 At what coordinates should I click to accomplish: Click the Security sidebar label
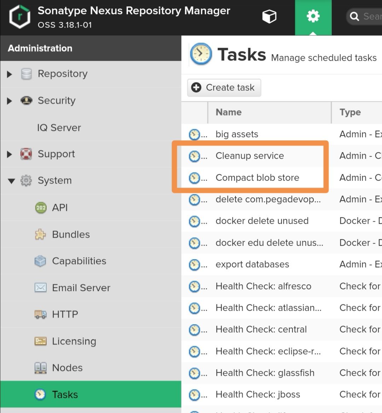click(57, 101)
